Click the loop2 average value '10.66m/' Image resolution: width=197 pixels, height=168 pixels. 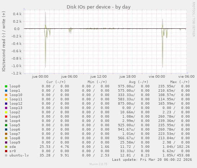(127, 112)
